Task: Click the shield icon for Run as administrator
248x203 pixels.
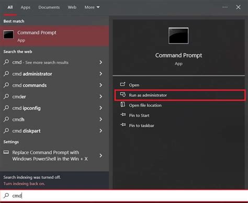Action: 123,95
